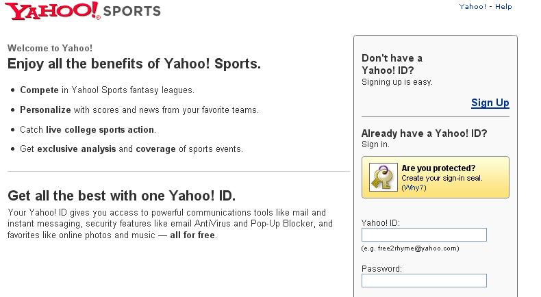
Task: Focus the Yahoo! ID input field
Action: [423, 235]
